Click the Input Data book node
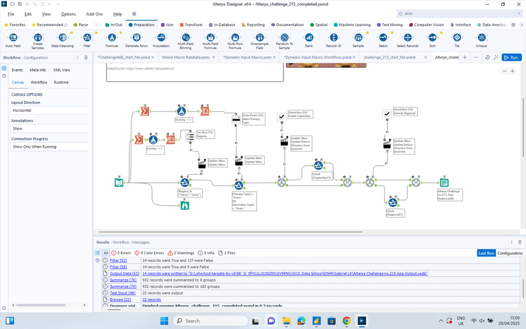The width and height of the screenshot is (526, 329). 119,182
